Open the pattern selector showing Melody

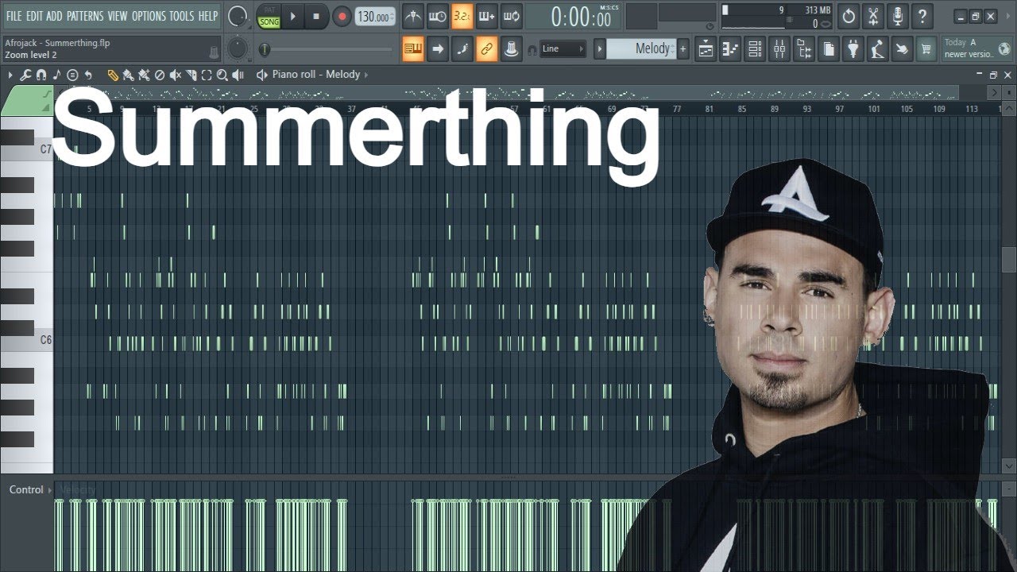641,48
